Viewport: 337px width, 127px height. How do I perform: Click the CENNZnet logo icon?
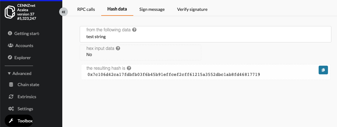(x=10, y=12)
